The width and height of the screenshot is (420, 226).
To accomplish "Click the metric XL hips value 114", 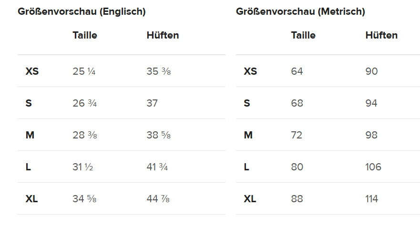I will coord(372,199).
